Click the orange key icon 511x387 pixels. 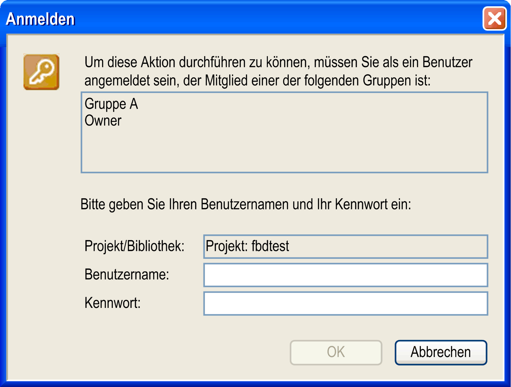click(41, 72)
